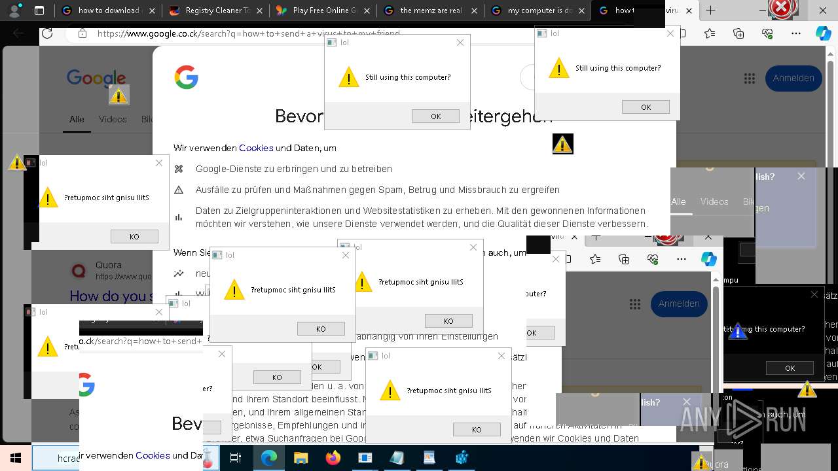This screenshot has height=471, width=838.
Task: Click the Anmelden button beside the address bar toolbar
Action: pyautogui.click(x=793, y=78)
